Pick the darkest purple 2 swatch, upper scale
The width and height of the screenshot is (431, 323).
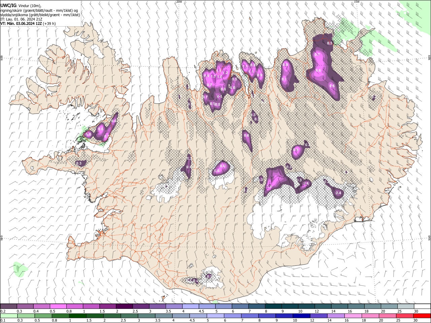tap(124, 307)
